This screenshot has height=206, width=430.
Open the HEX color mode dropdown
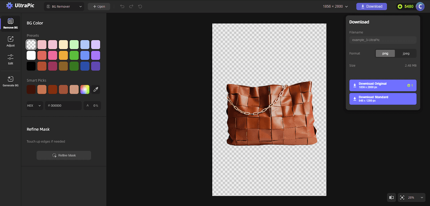34,106
